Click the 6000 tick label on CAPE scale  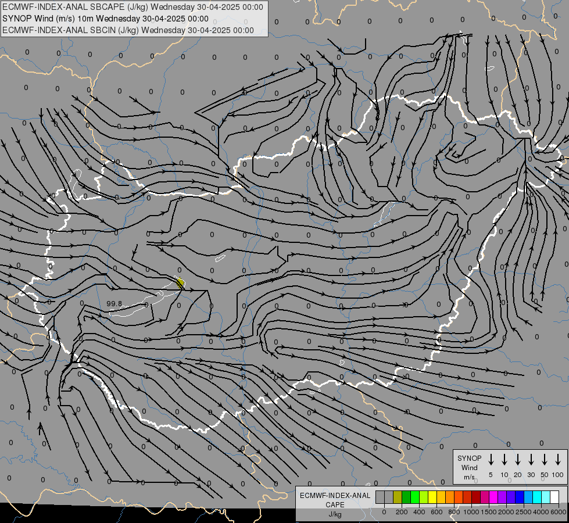click(x=559, y=512)
